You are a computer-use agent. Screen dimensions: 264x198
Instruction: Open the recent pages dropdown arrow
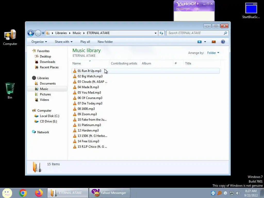click(43, 33)
